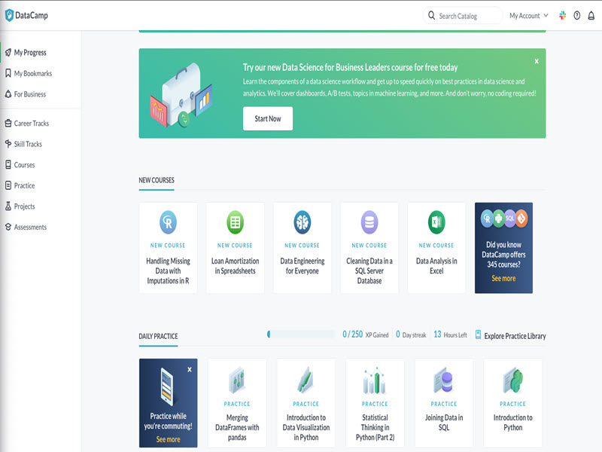This screenshot has height=452, width=602.
Task: Select the NEW COURSES tab heading
Action: click(157, 180)
